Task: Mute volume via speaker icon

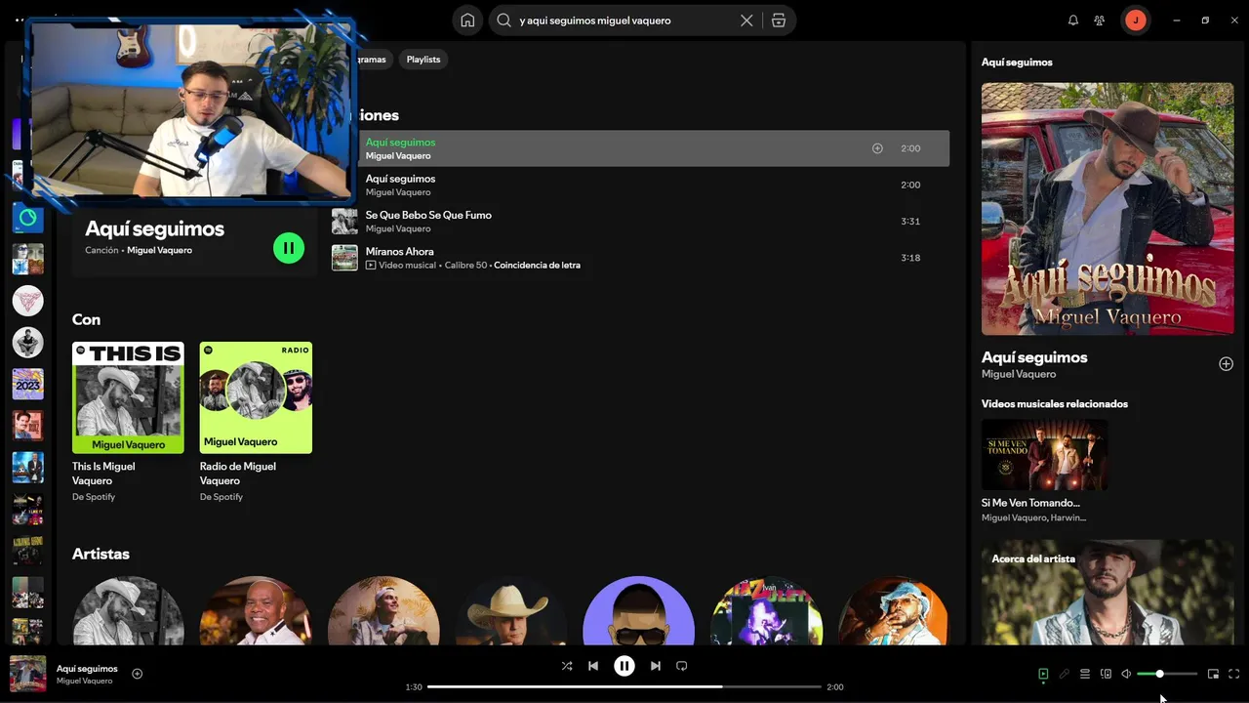Action: pyautogui.click(x=1126, y=674)
